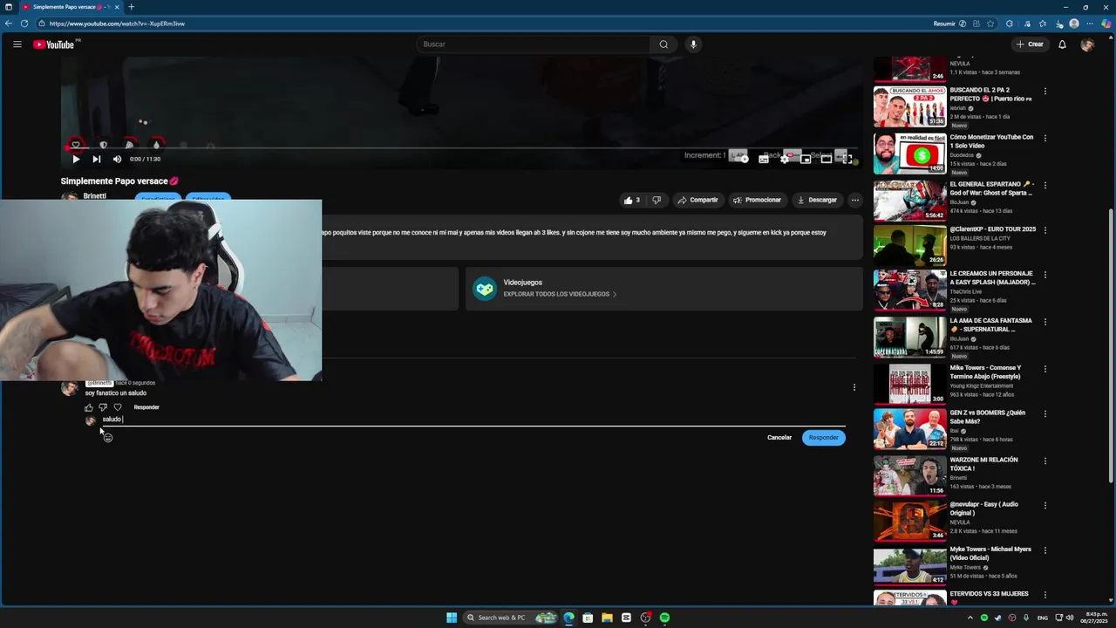The width and height of the screenshot is (1116, 628).
Task: Open Windows Start menu
Action: (452, 618)
